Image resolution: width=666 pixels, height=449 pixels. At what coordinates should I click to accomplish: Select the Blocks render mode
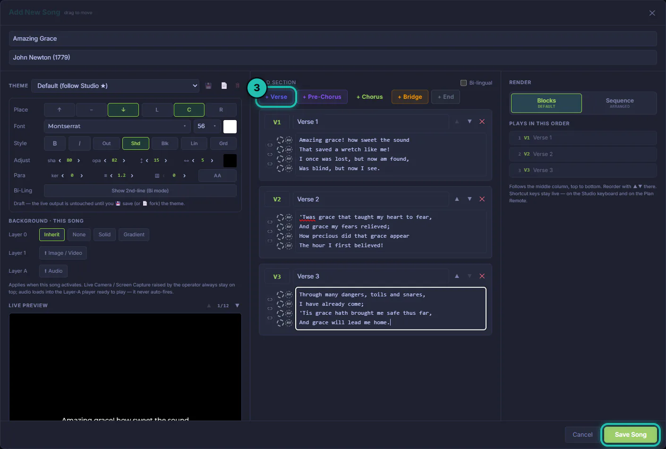[x=546, y=103]
